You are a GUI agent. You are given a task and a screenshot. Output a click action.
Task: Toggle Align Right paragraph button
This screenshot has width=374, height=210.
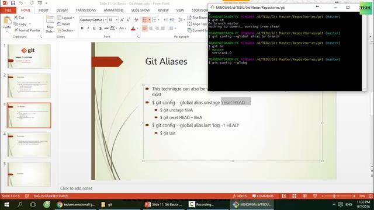click(x=157, y=29)
